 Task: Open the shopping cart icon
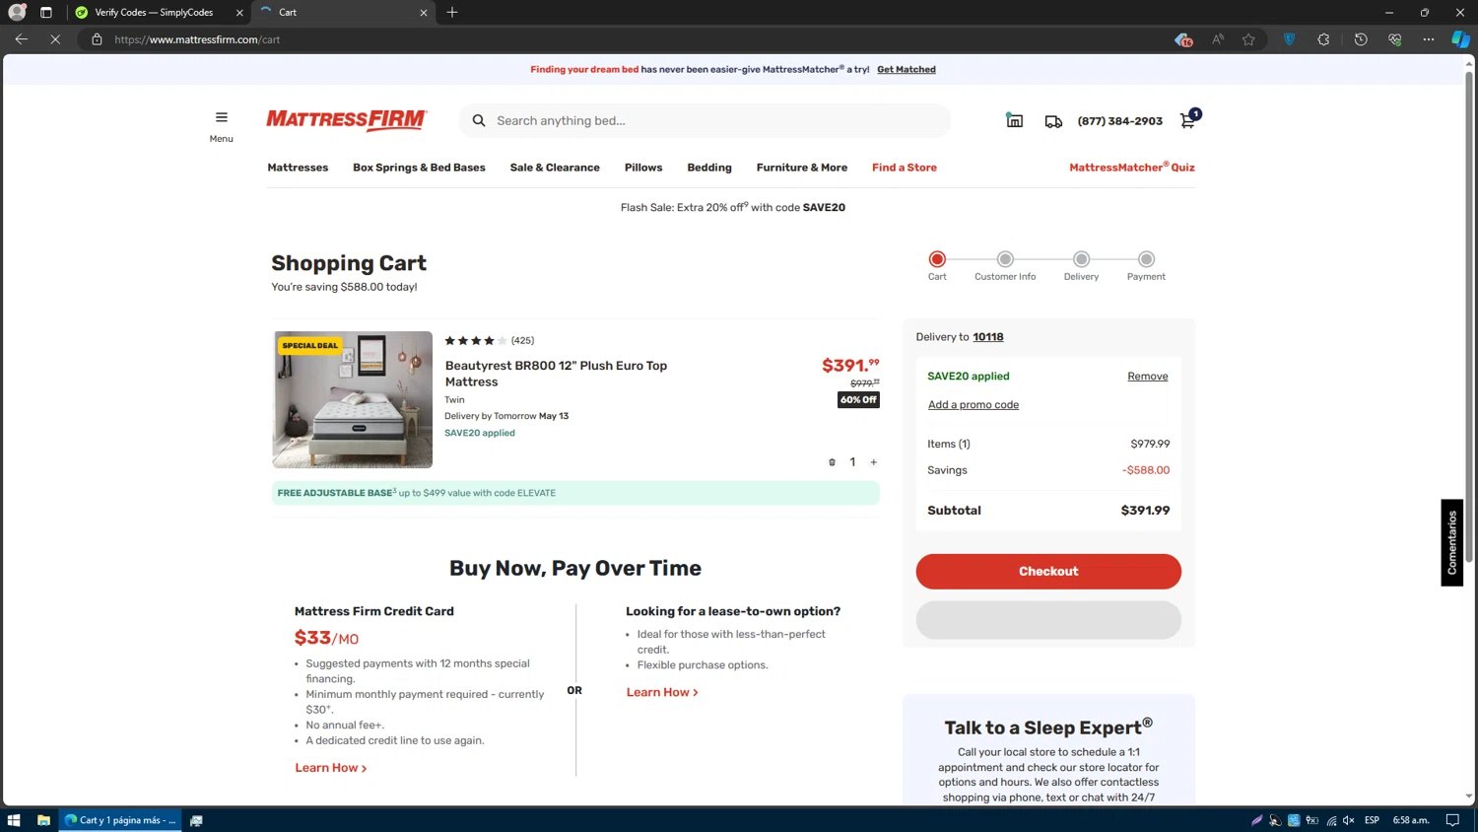click(x=1188, y=119)
